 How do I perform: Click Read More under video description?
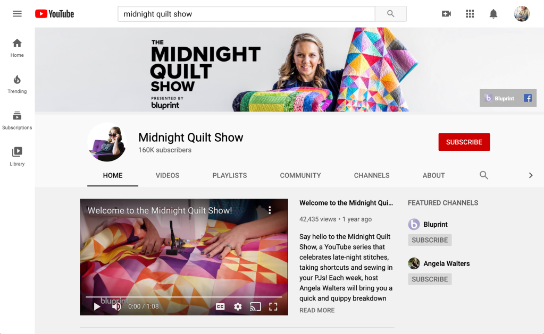tap(317, 310)
